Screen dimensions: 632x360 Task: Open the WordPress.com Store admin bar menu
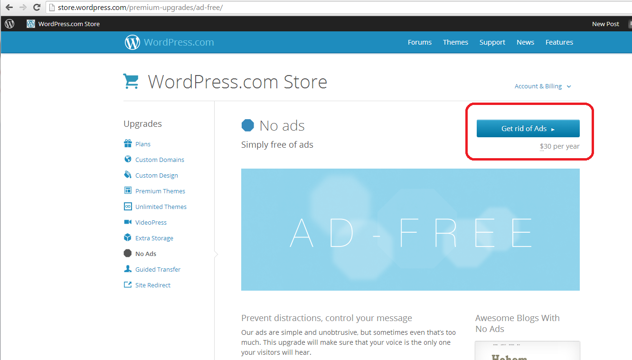[x=64, y=24]
